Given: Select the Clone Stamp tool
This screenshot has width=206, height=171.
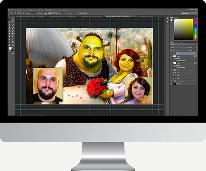Looking at the screenshot, I should [9, 31].
